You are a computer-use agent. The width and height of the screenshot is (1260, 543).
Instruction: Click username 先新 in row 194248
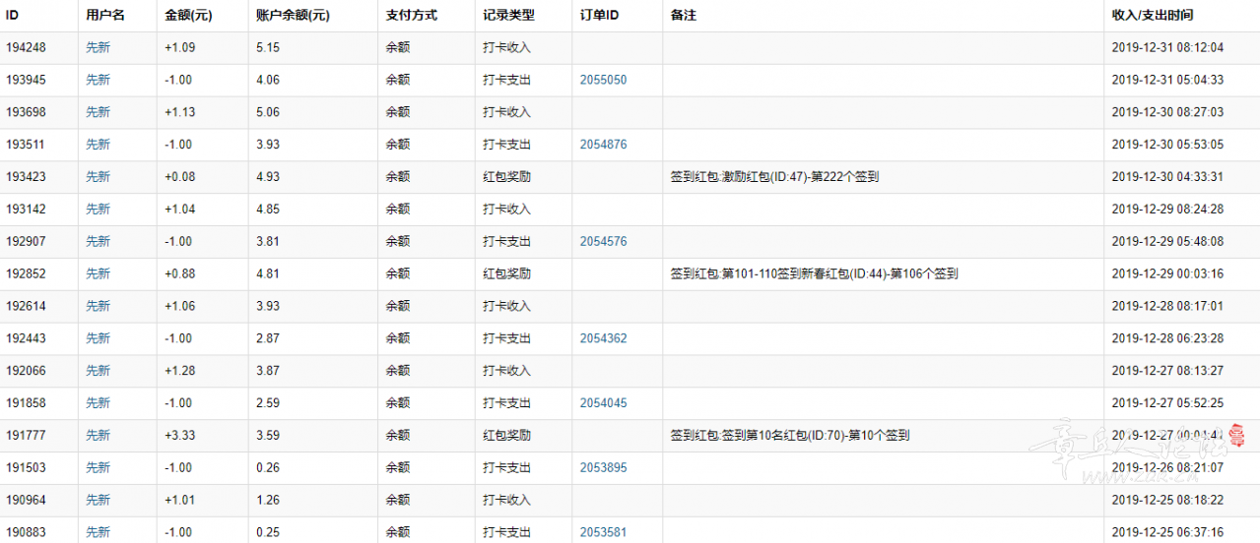coord(99,47)
